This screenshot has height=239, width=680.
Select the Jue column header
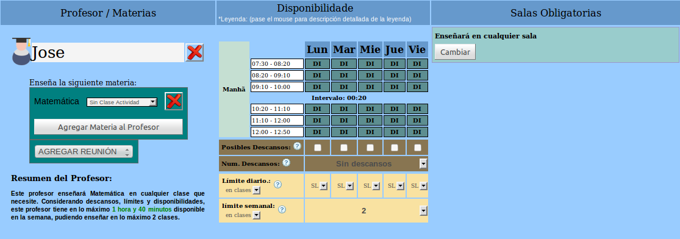point(394,49)
